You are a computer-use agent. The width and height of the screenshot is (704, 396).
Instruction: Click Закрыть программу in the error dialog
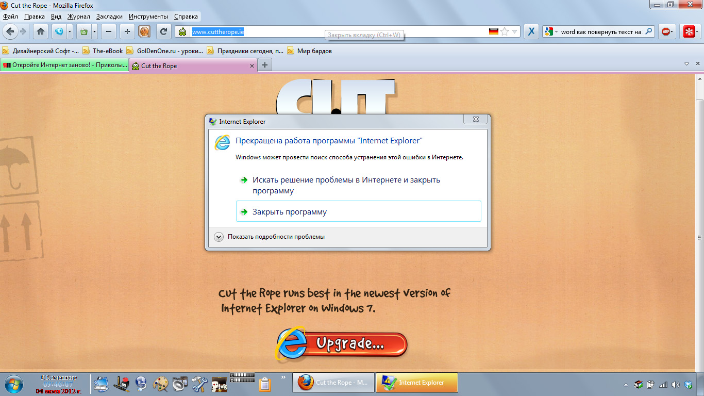pyautogui.click(x=358, y=212)
